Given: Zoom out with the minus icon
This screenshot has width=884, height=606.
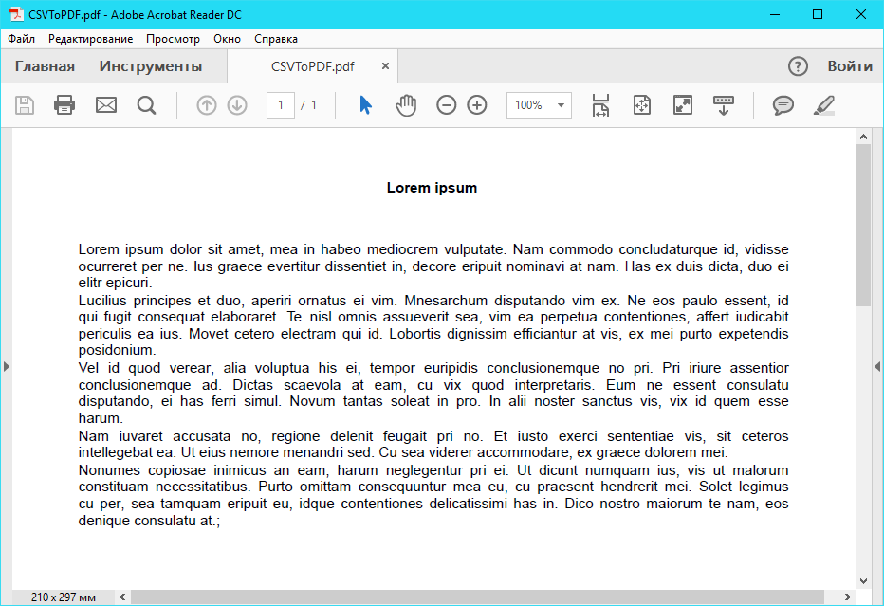Looking at the screenshot, I should (x=446, y=105).
